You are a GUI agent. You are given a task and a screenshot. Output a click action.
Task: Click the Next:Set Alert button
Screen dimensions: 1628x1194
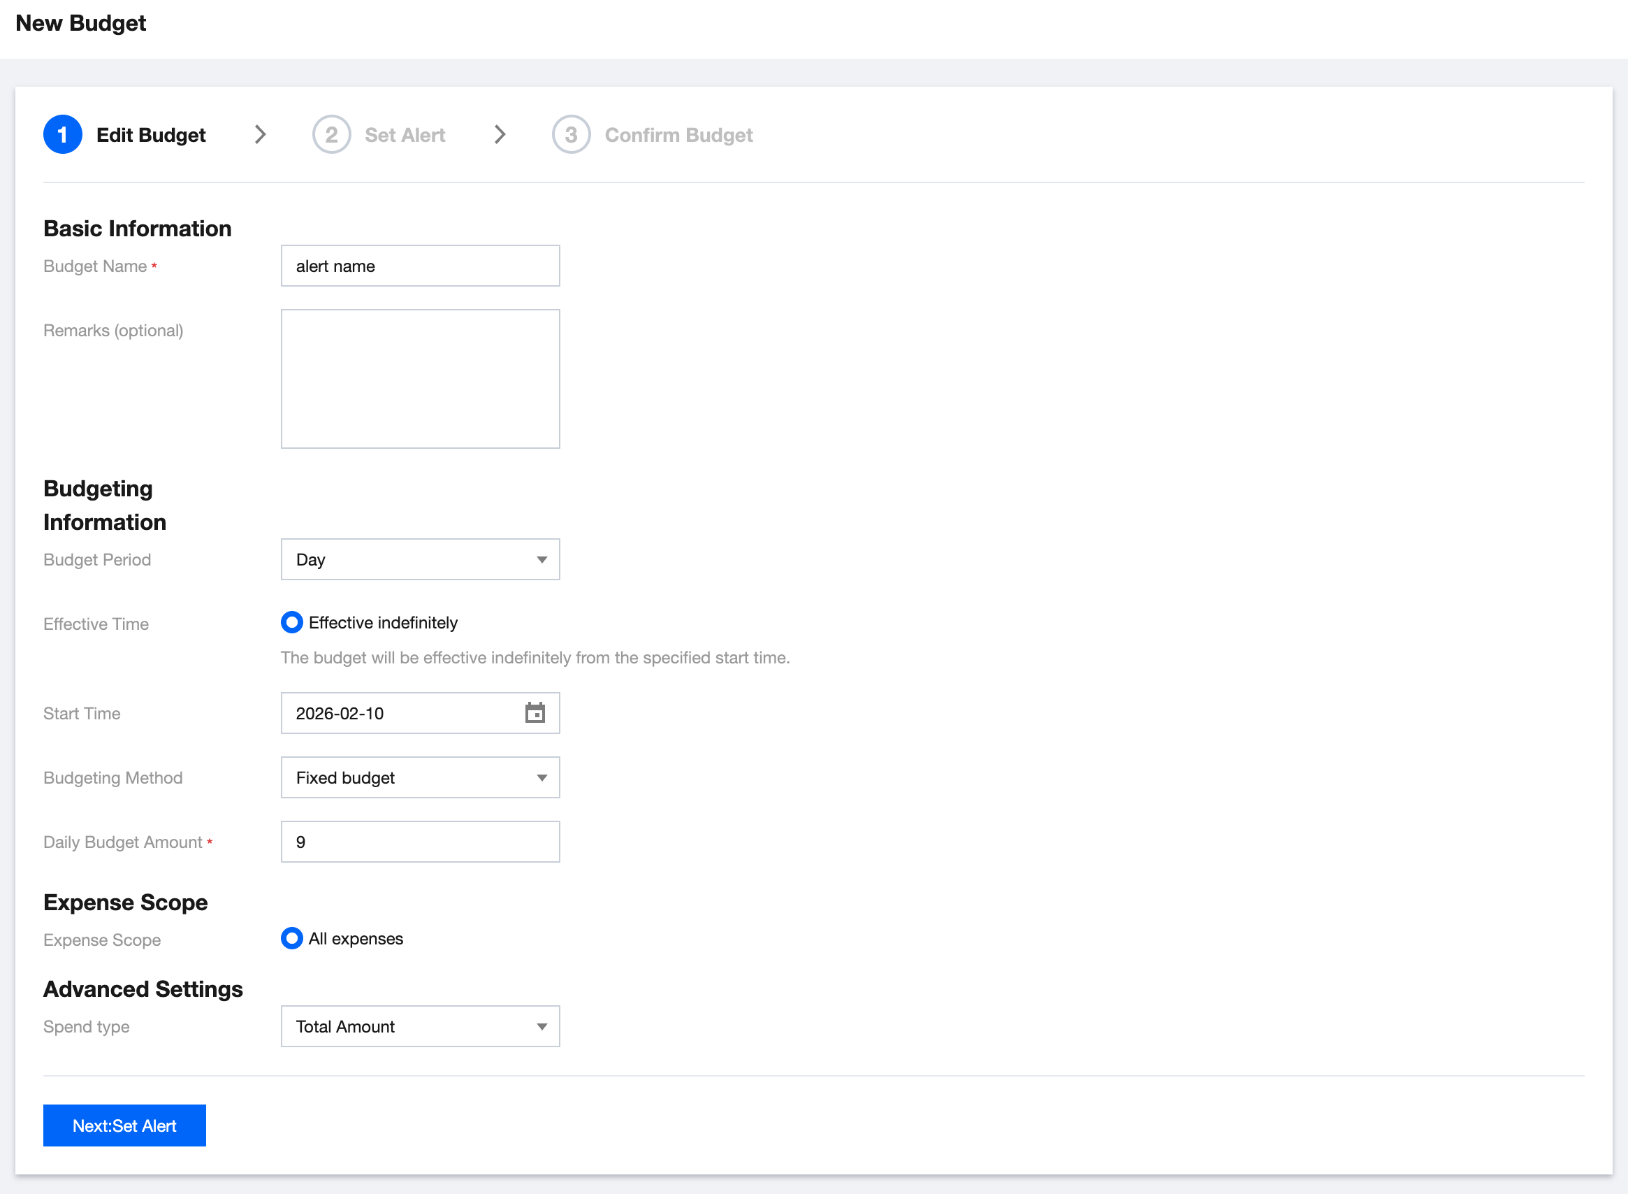[124, 1125]
